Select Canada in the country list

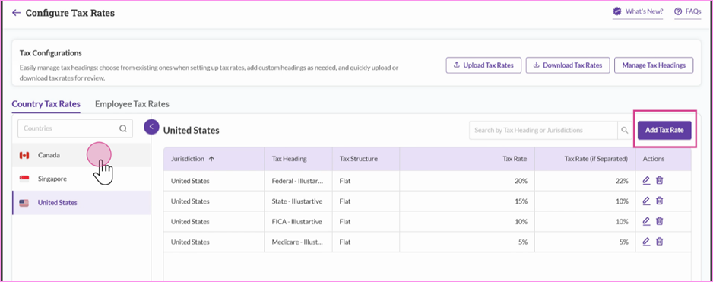pos(81,155)
